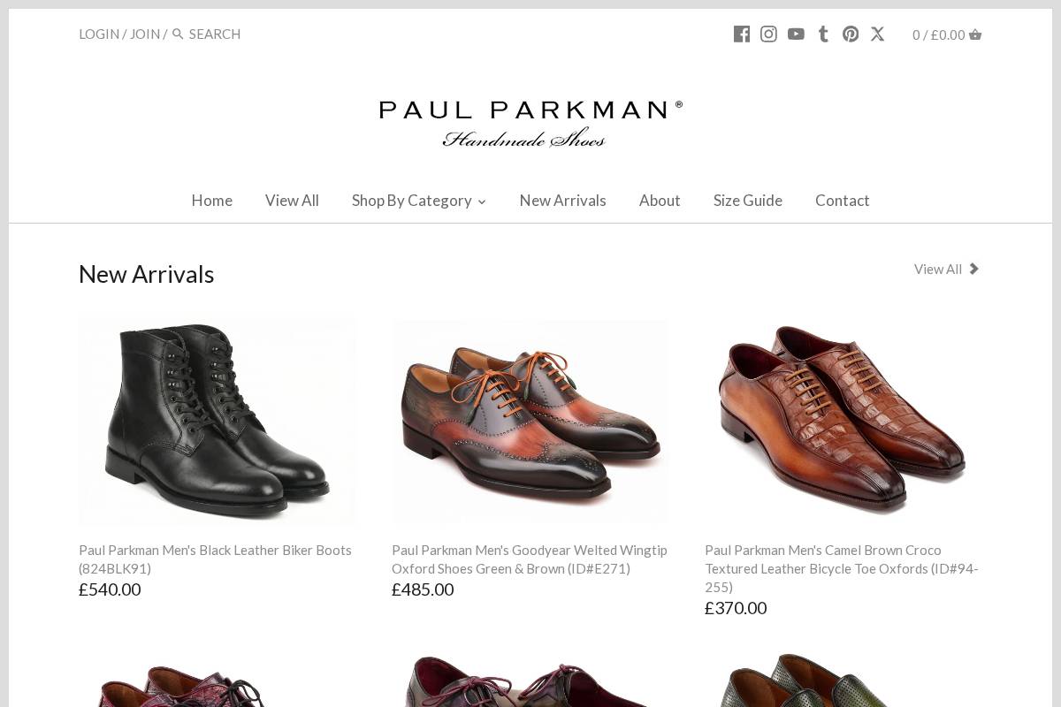Viewport: 1061px width, 707px height.
Task: Click the search magnifier icon
Action: 178,34
